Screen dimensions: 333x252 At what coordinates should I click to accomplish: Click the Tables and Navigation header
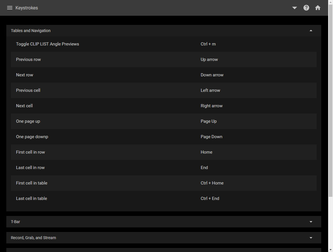coord(164,31)
